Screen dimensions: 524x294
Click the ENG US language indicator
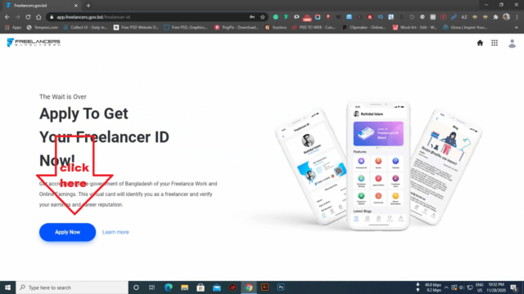pyautogui.click(x=480, y=287)
